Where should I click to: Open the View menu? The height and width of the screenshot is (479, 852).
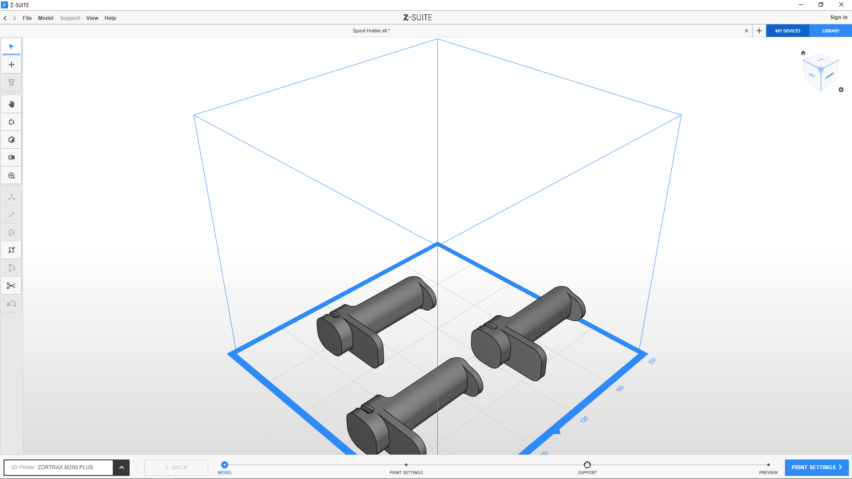(x=92, y=18)
